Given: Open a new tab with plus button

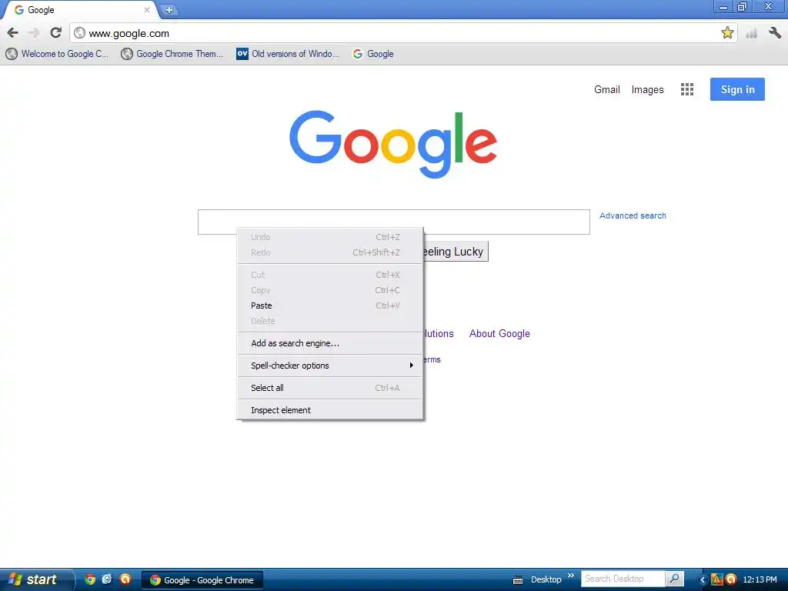Looking at the screenshot, I should 169,10.
